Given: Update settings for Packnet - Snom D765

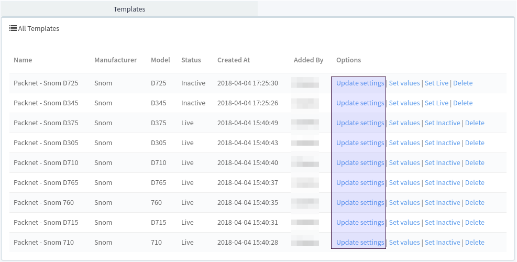Looking at the screenshot, I should 360,182.
